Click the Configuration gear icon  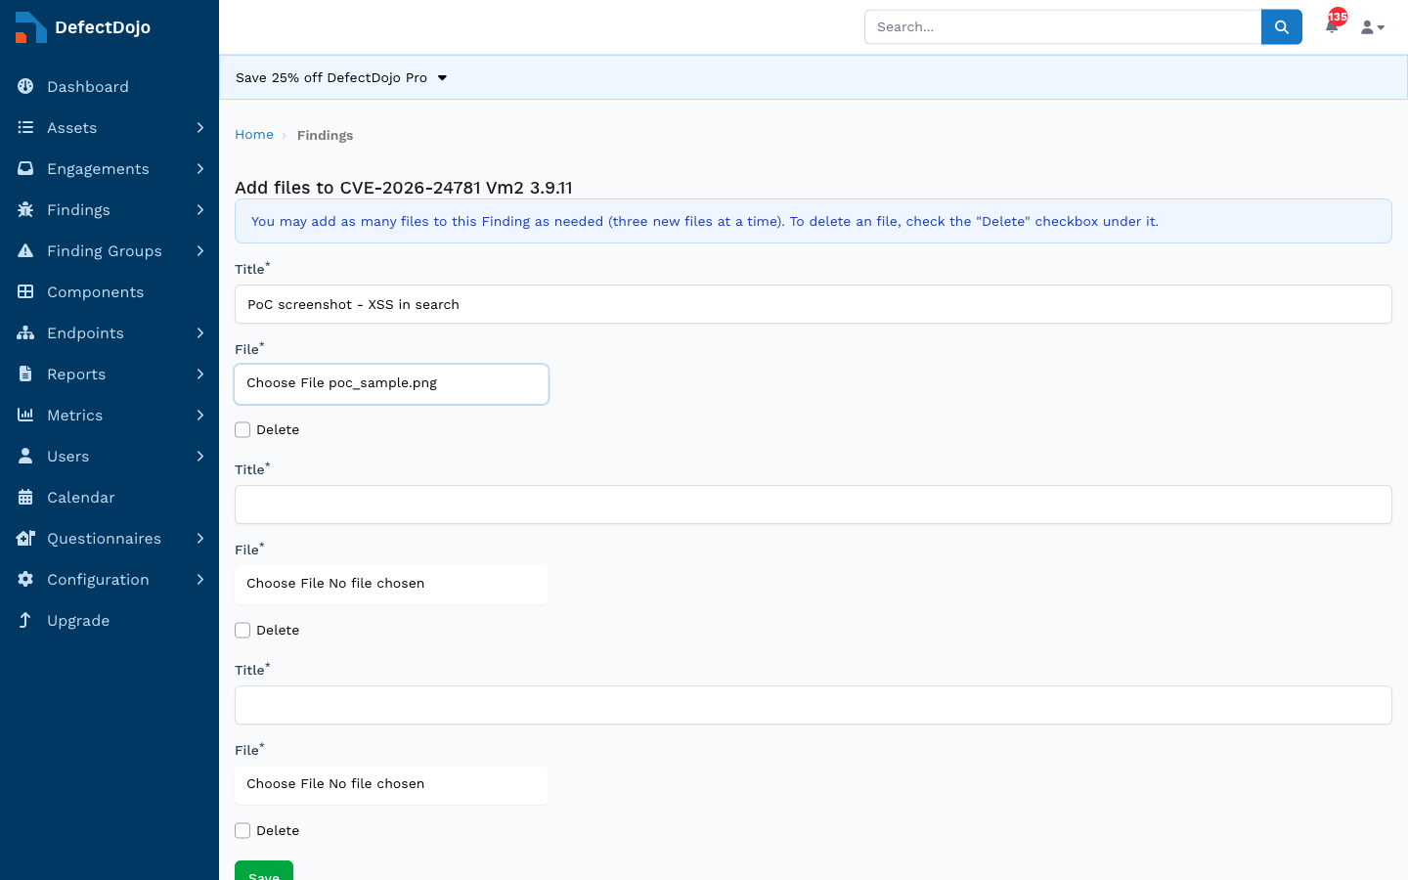[x=25, y=579]
